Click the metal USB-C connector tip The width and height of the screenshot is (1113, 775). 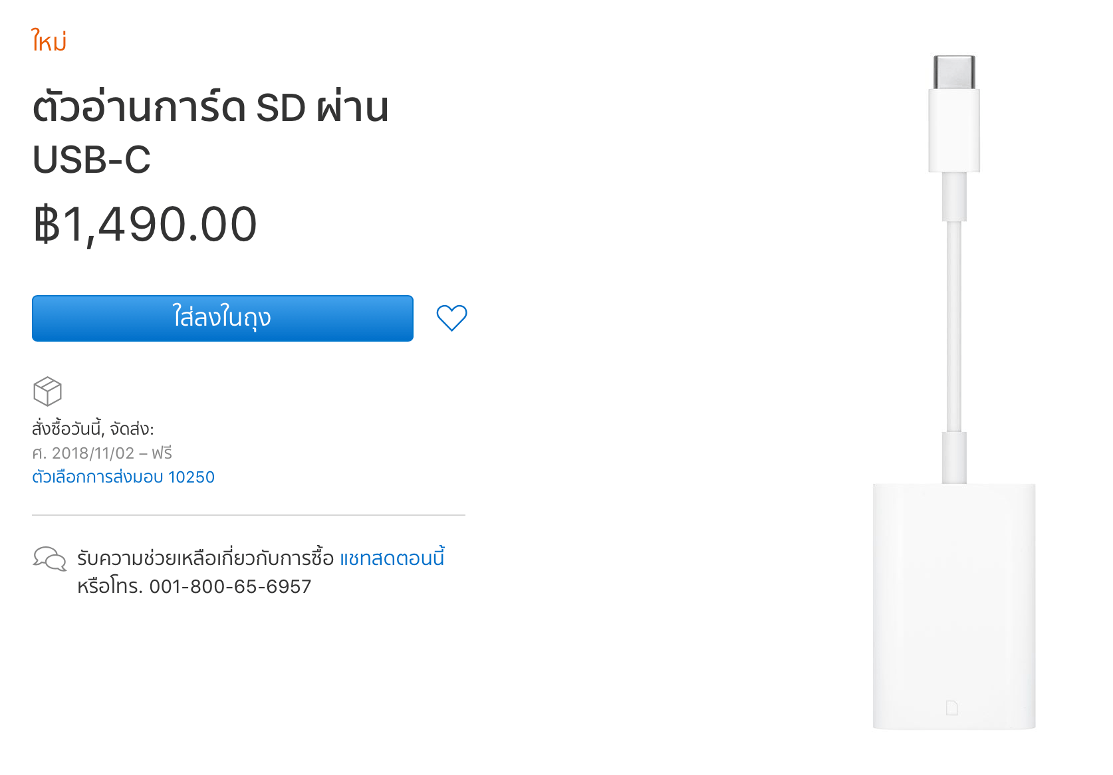point(954,72)
